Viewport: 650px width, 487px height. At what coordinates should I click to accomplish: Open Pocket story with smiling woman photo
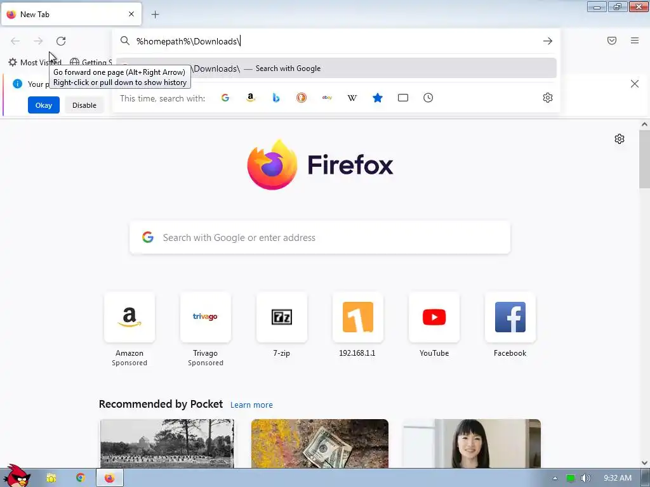[472, 443]
